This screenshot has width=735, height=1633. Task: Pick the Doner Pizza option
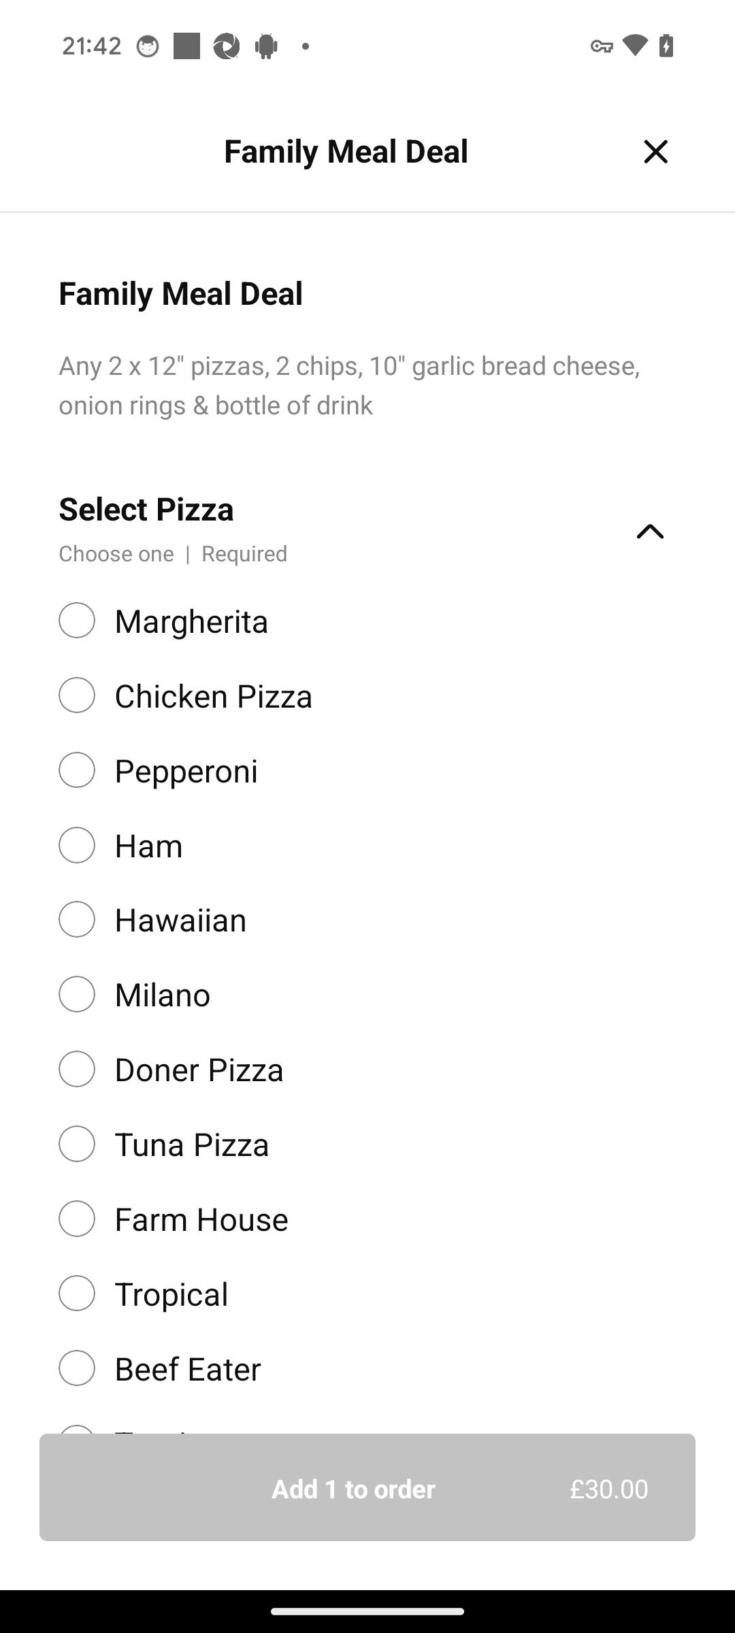coord(77,1069)
